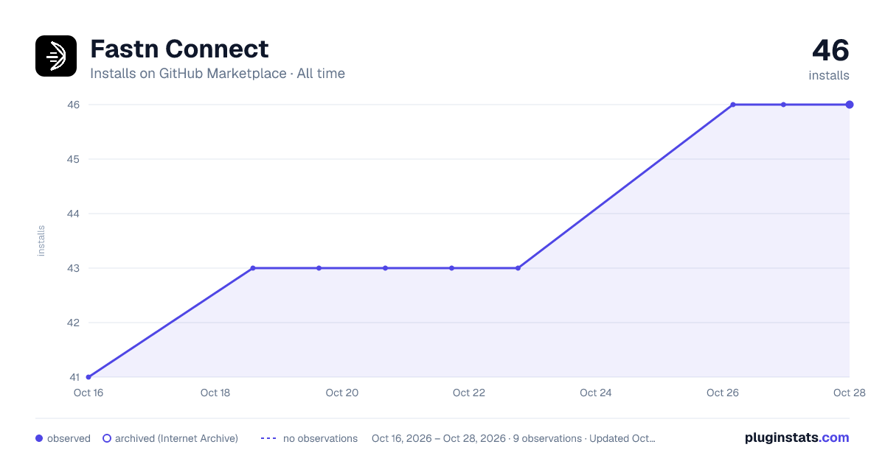This screenshot has height=464, width=885.
Task: Click the date range and observations footer text
Action: [513, 438]
